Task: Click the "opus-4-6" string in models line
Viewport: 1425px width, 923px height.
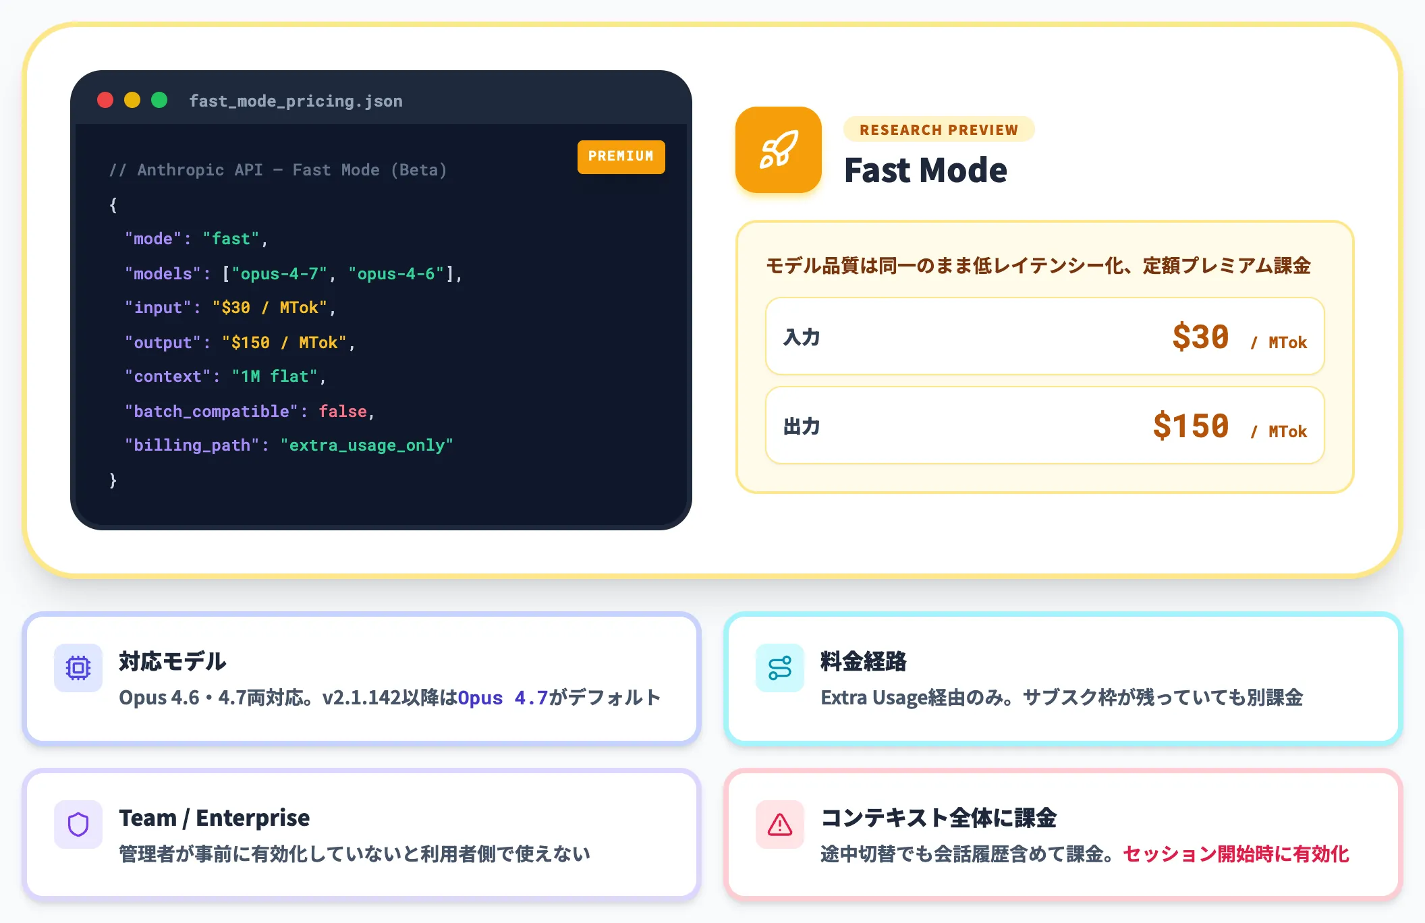Action: coord(396,274)
